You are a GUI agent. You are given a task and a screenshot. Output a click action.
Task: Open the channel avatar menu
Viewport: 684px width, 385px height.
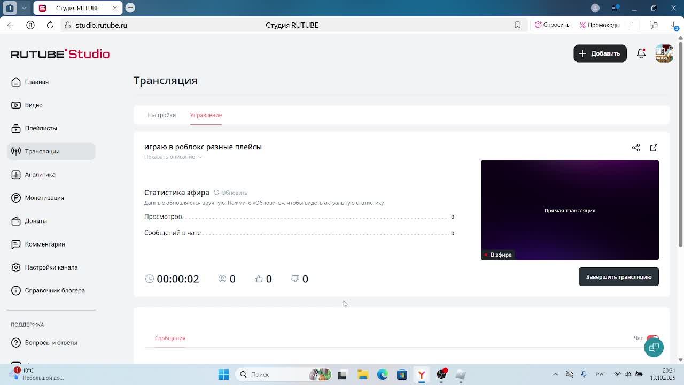(664, 53)
